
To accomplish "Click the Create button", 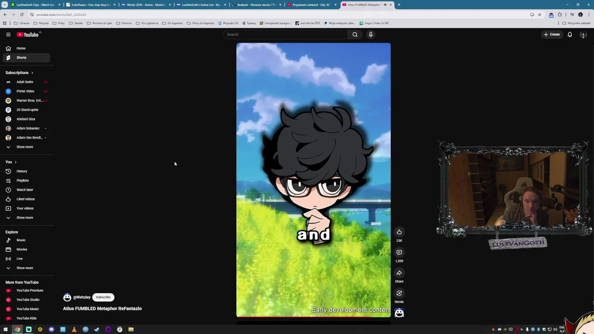I will [x=552, y=34].
